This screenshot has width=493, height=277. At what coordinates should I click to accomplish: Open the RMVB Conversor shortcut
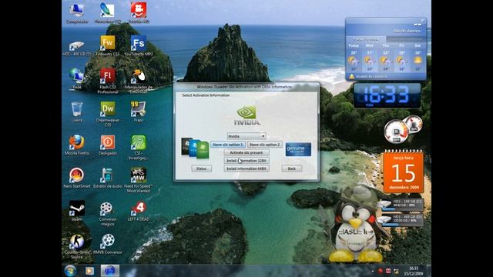(108, 244)
